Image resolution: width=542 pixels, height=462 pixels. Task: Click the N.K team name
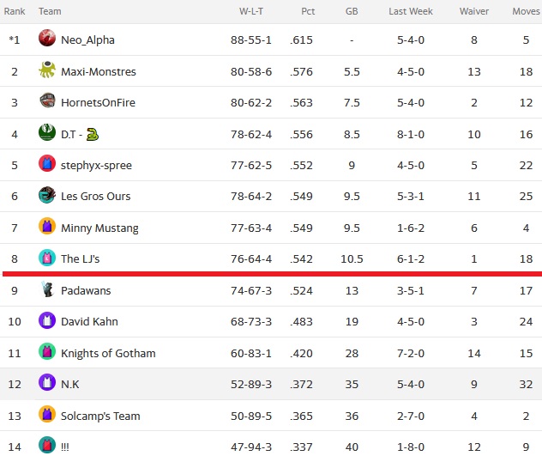[x=69, y=385]
